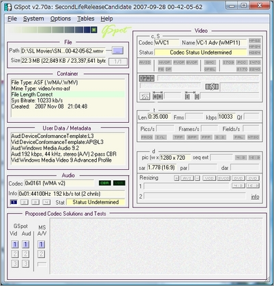
Task: Click the GMC indicator
Action: pos(210,62)
